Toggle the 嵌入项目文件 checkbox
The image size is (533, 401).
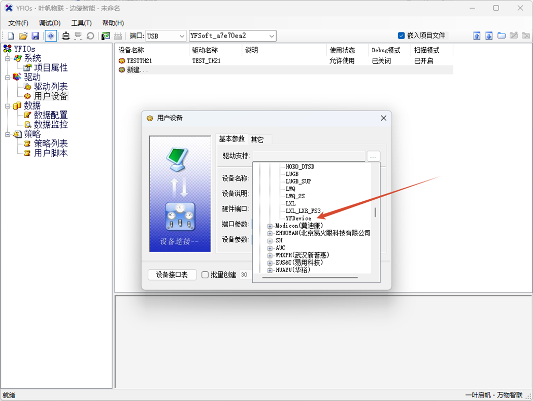pyautogui.click(x=401, y=35)
